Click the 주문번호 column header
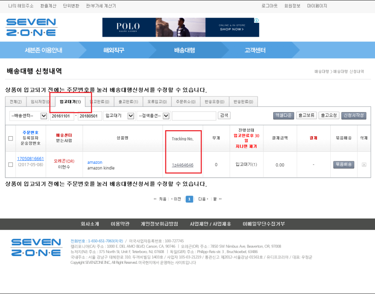The image size is (375, 294). pyautogui.click(x=30, y=132)
